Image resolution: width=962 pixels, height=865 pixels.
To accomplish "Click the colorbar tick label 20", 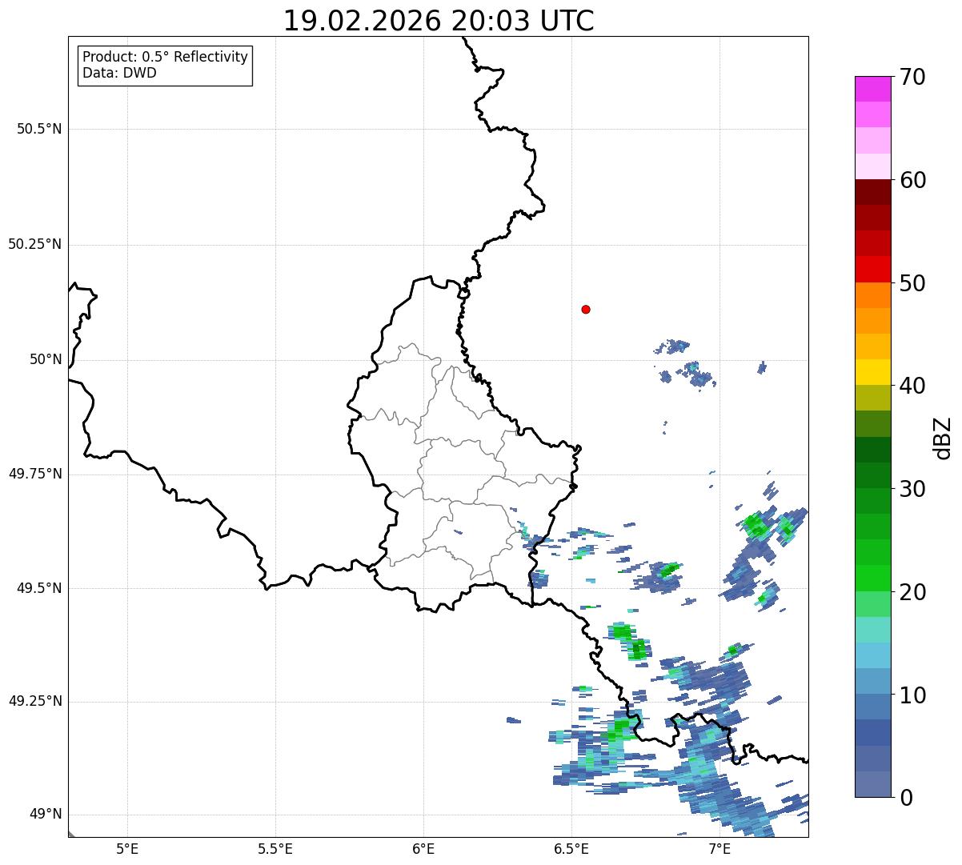I will tap(912, 592).
